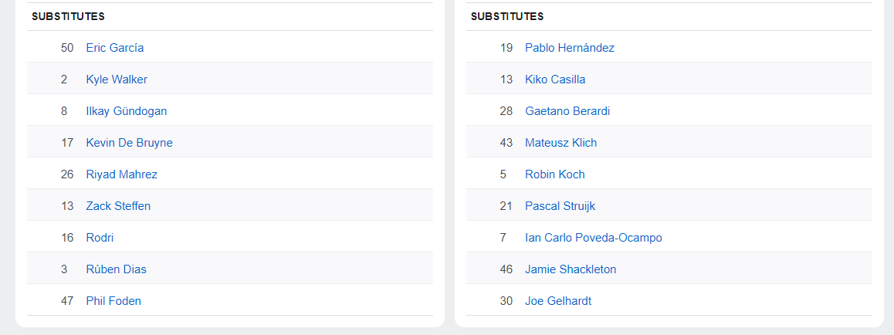This screenshot has height=335, width=894.
Task: Click on Robin Koch
Action: [554, 174]
